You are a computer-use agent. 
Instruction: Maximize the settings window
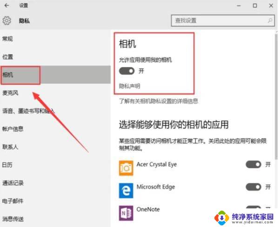click(255, 6)
